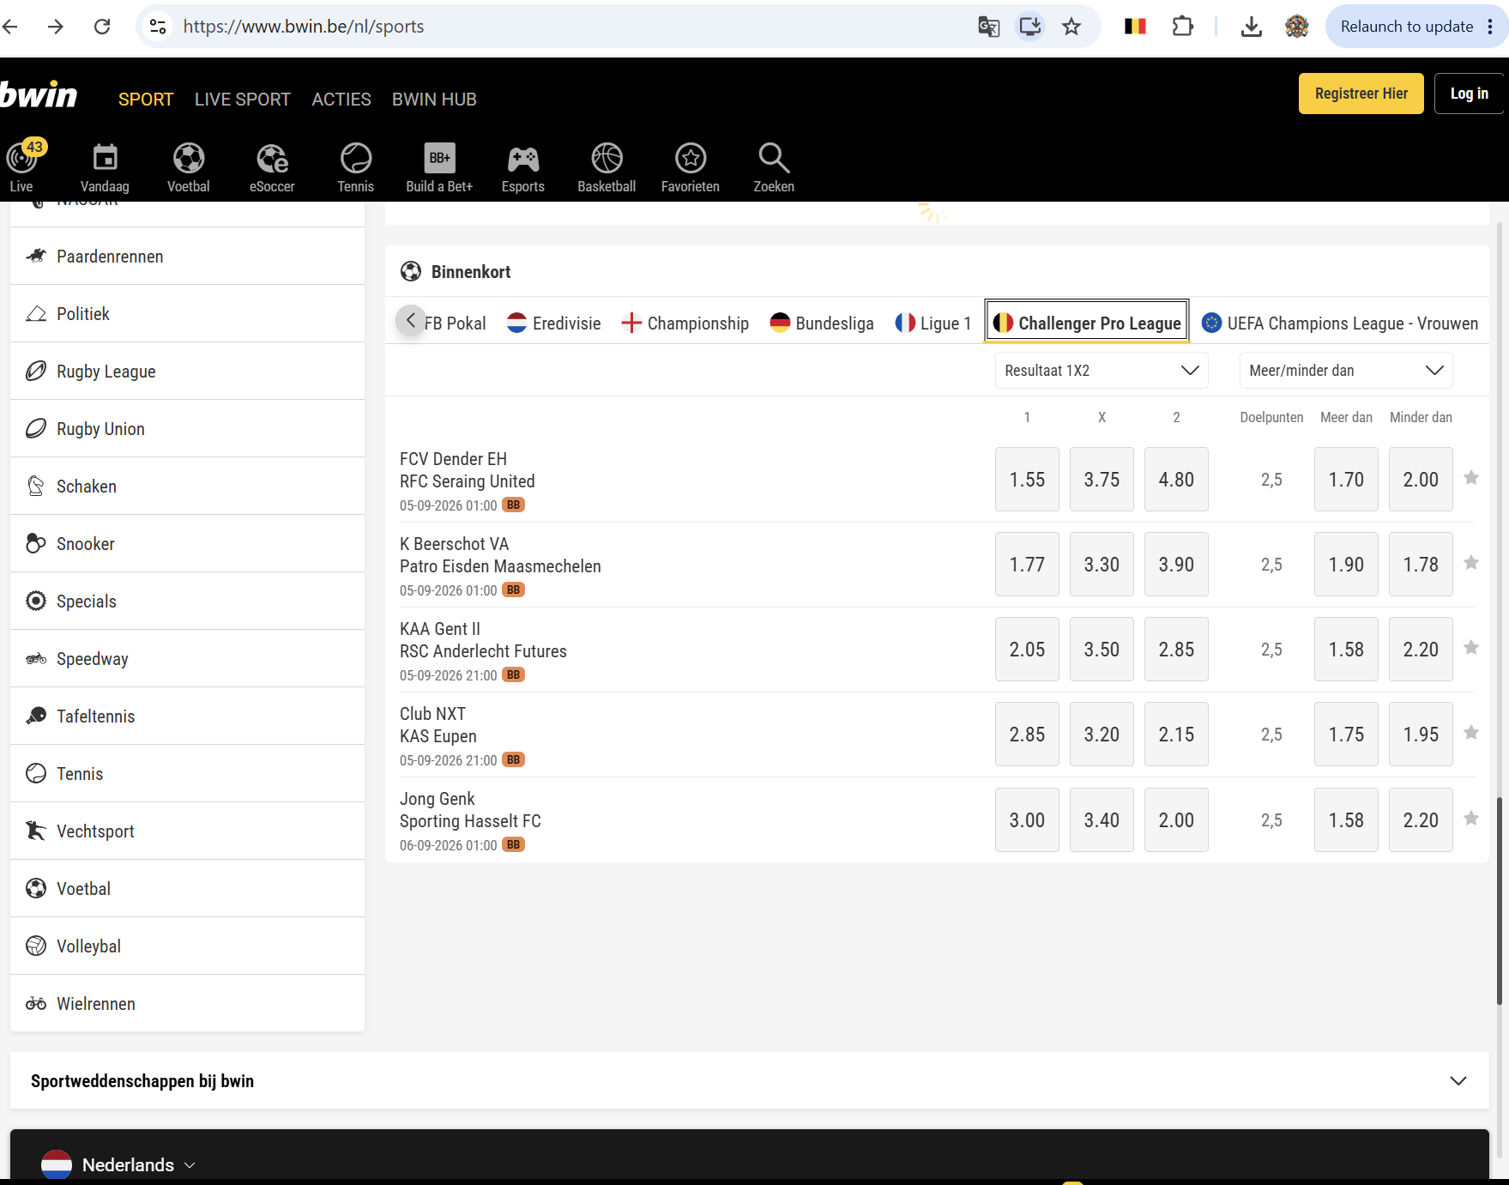This screenshot has width=1509, height=1185.
Task: Open Snooker in the sidebar
Action: [187, 543]
